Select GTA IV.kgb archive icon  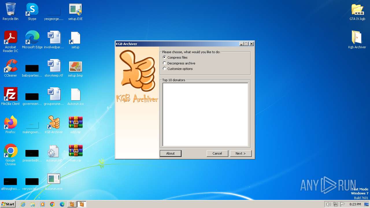pos(357,12)
